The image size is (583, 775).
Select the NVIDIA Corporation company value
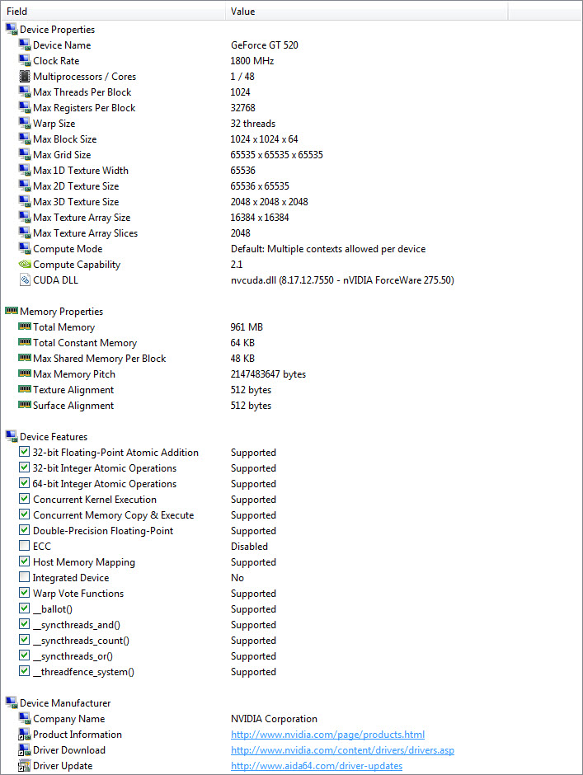tap(274, 719)
